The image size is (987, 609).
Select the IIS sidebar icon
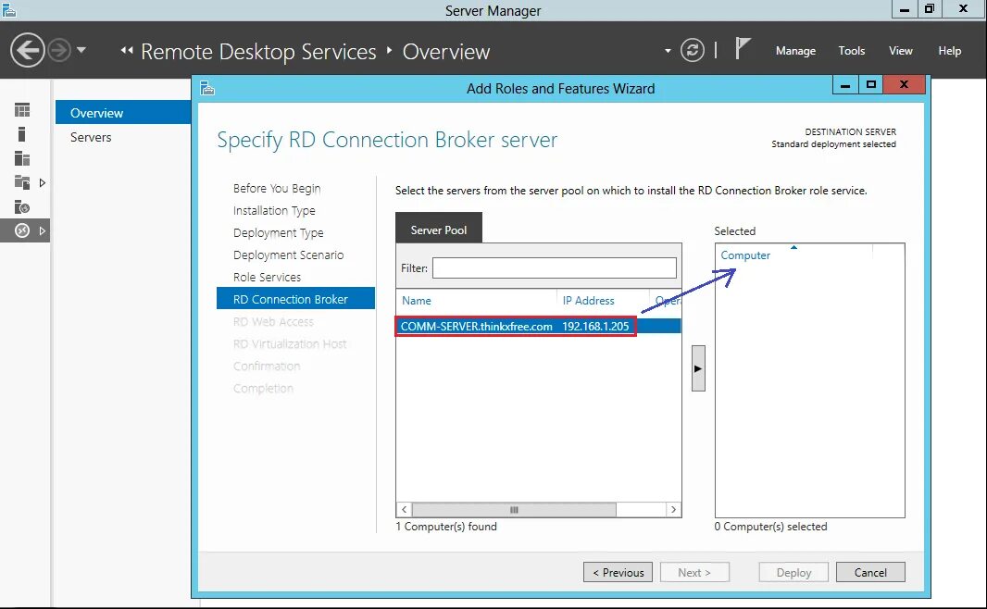[22, 207]
